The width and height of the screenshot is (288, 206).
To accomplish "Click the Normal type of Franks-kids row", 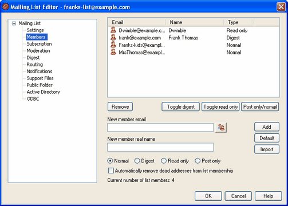I will (234, 45).
